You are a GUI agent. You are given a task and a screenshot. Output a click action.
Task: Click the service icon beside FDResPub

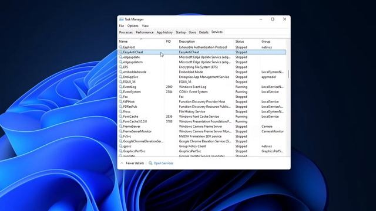pos(120,107)
